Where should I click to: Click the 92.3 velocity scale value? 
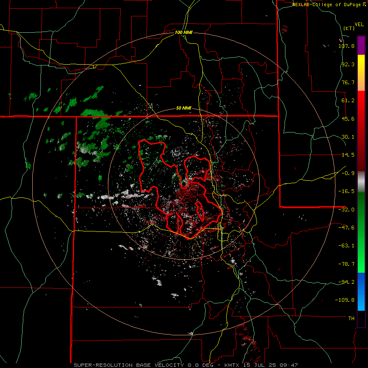pos(348,64)
